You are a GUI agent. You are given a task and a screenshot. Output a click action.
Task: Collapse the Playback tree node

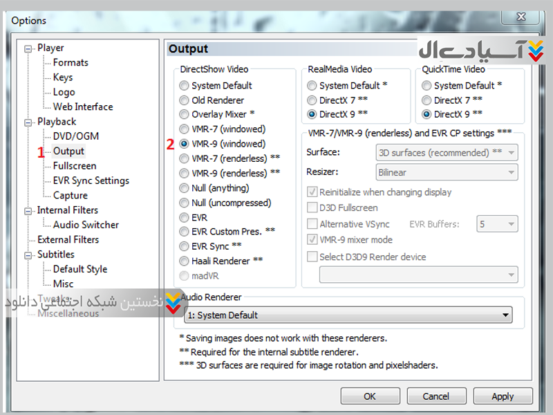click(28, 122)
